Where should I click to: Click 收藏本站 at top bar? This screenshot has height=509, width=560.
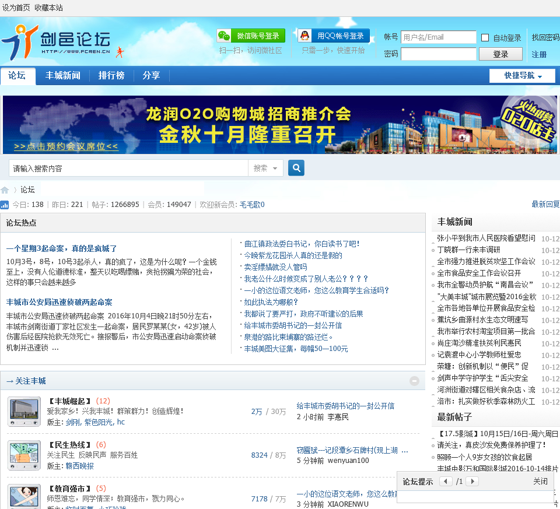48,8
